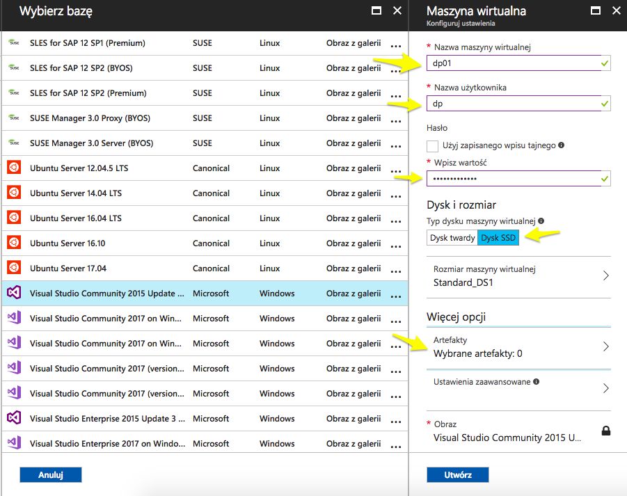
Task: Maximize the Wybierz bazę panel
Action: click(x=376, y=11)
